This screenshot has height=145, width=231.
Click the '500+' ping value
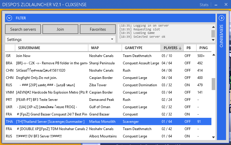tap(201, 56)
